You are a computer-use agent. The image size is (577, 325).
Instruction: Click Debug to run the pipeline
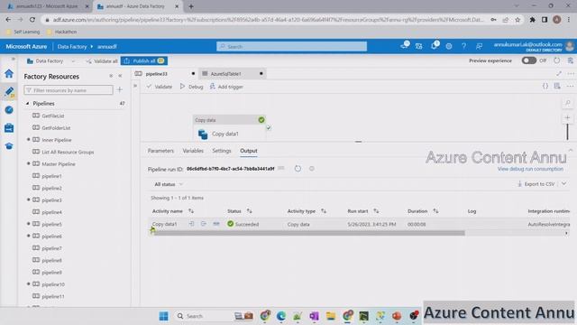point(191,87)
